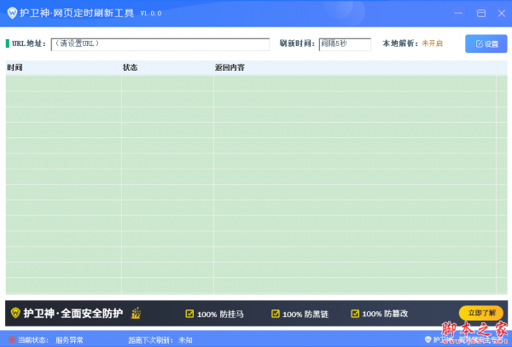
Task: Click the 护卫神·全面安全防护 banner title
Action: 73,313
